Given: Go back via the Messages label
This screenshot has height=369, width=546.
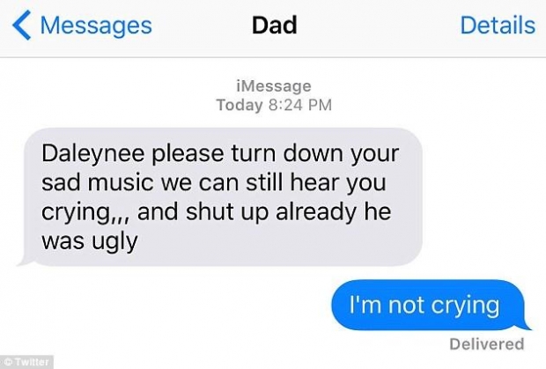Looking at the screenshot, I should [x=96, y=26].
